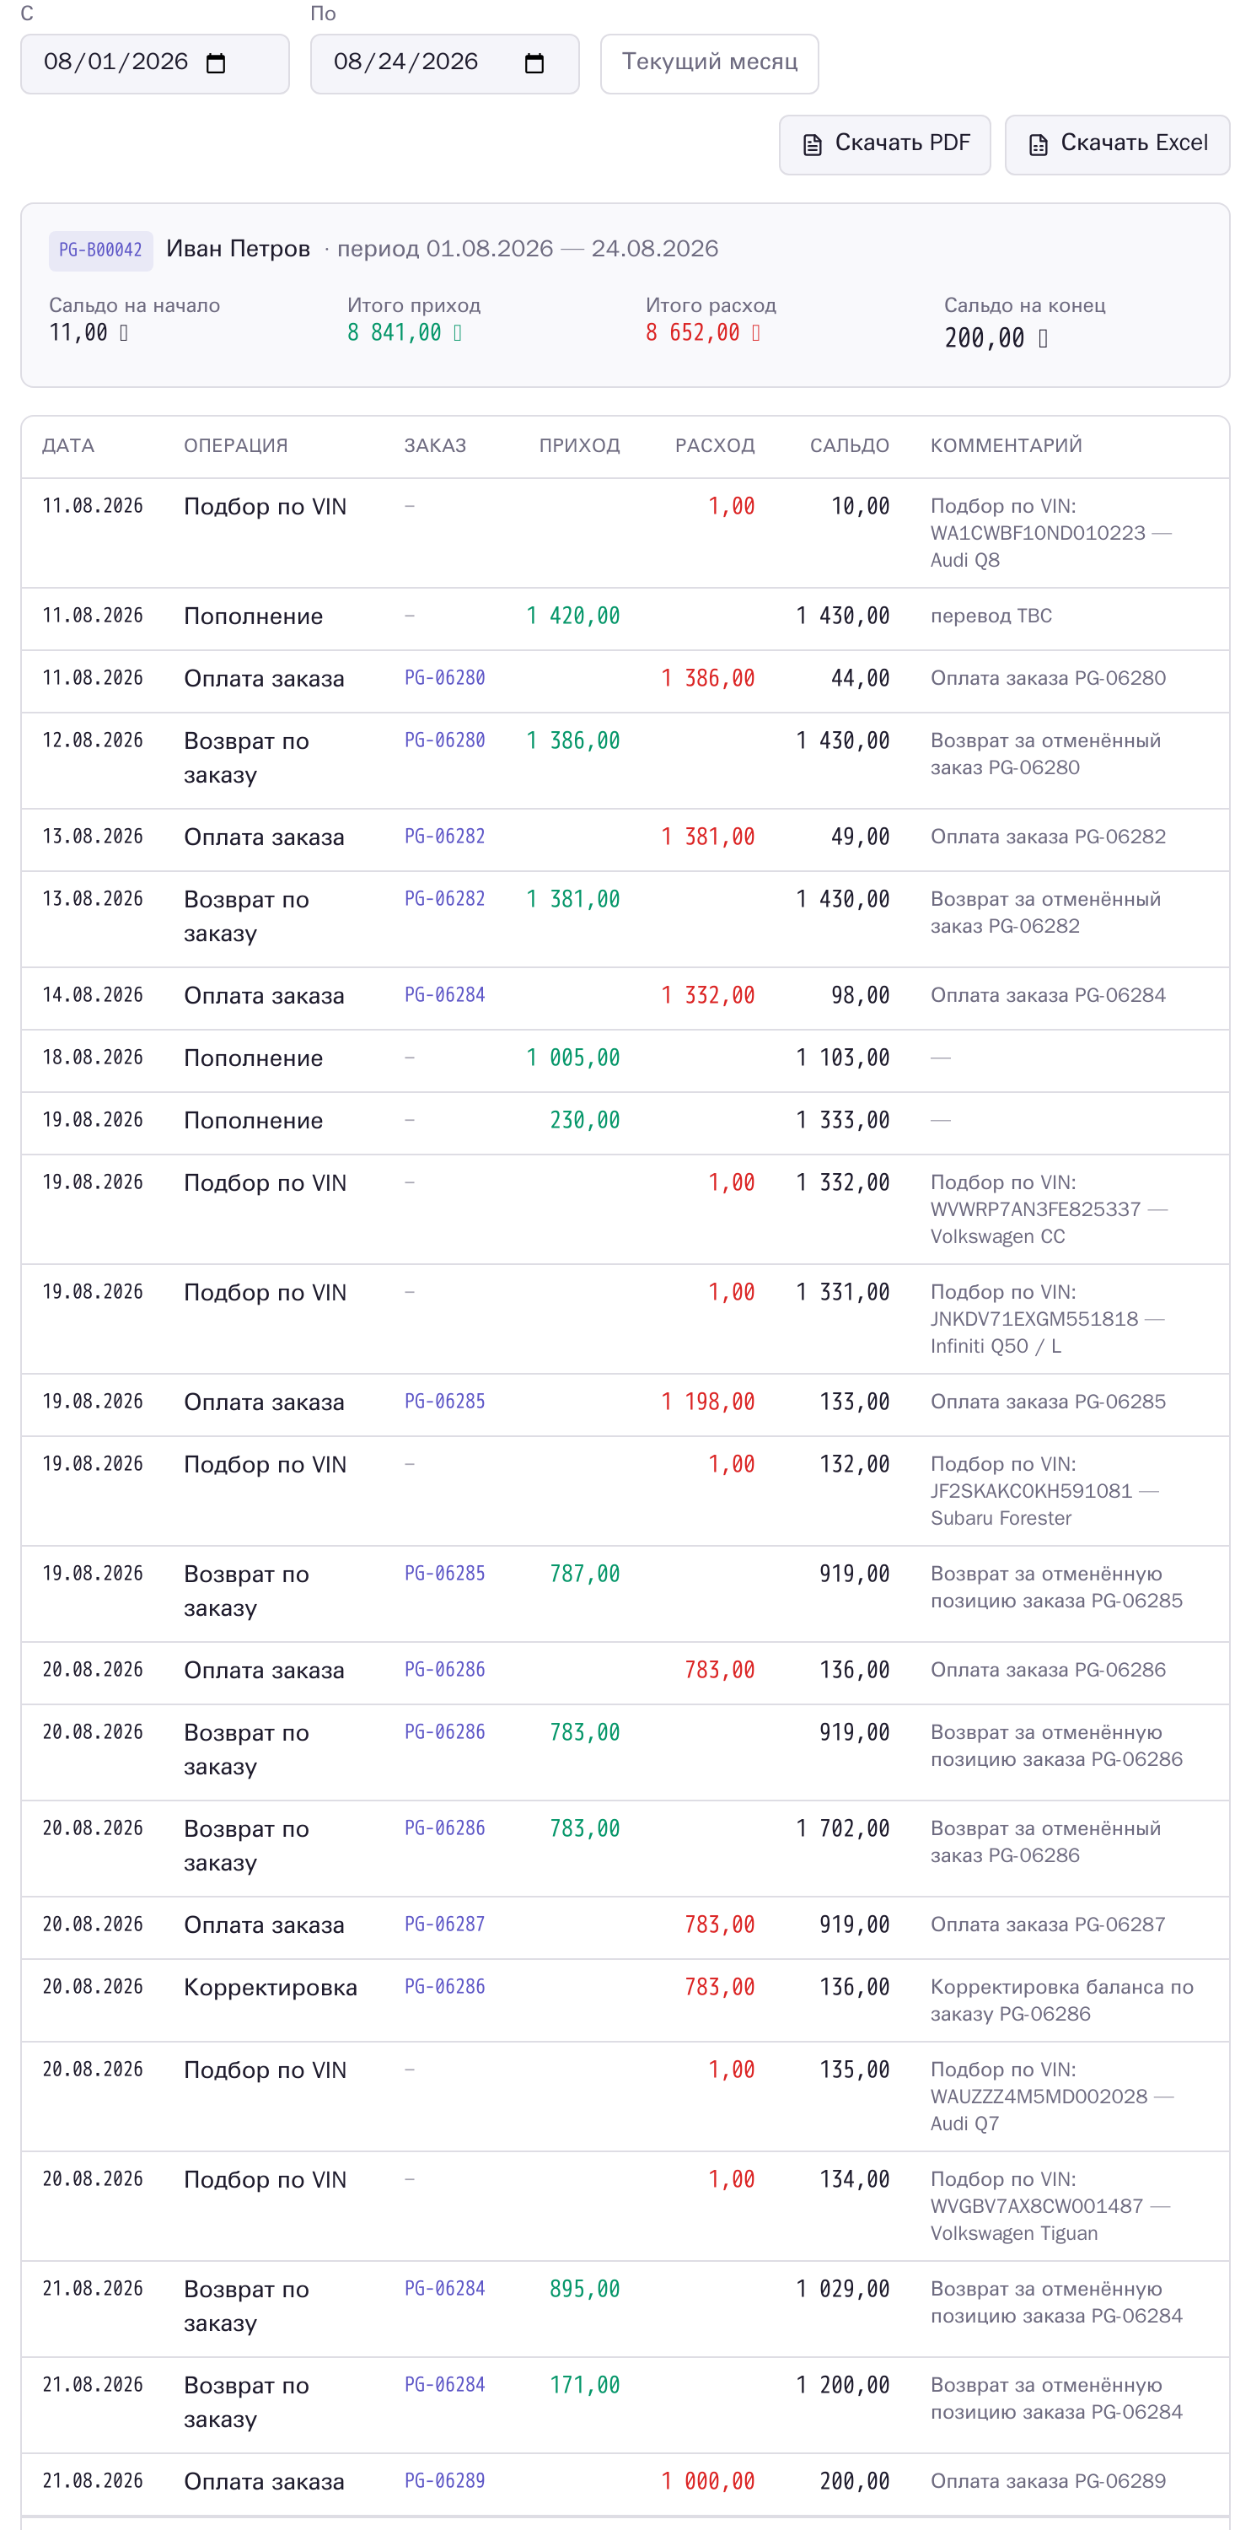1251x2530 pixels.
Task: Open order PG-06285 in payment row with 1 198,00
Action: point(445,1402)
